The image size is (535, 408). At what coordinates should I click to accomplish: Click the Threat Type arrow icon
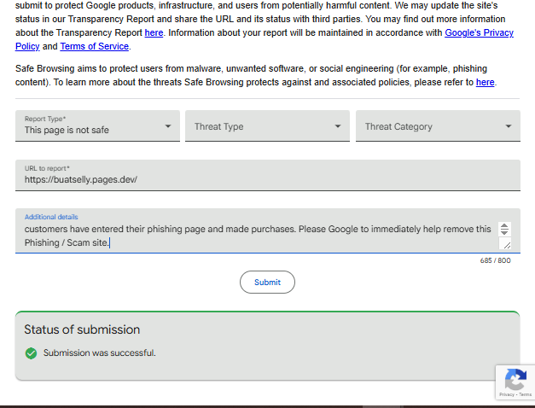(x=338, y=126)
